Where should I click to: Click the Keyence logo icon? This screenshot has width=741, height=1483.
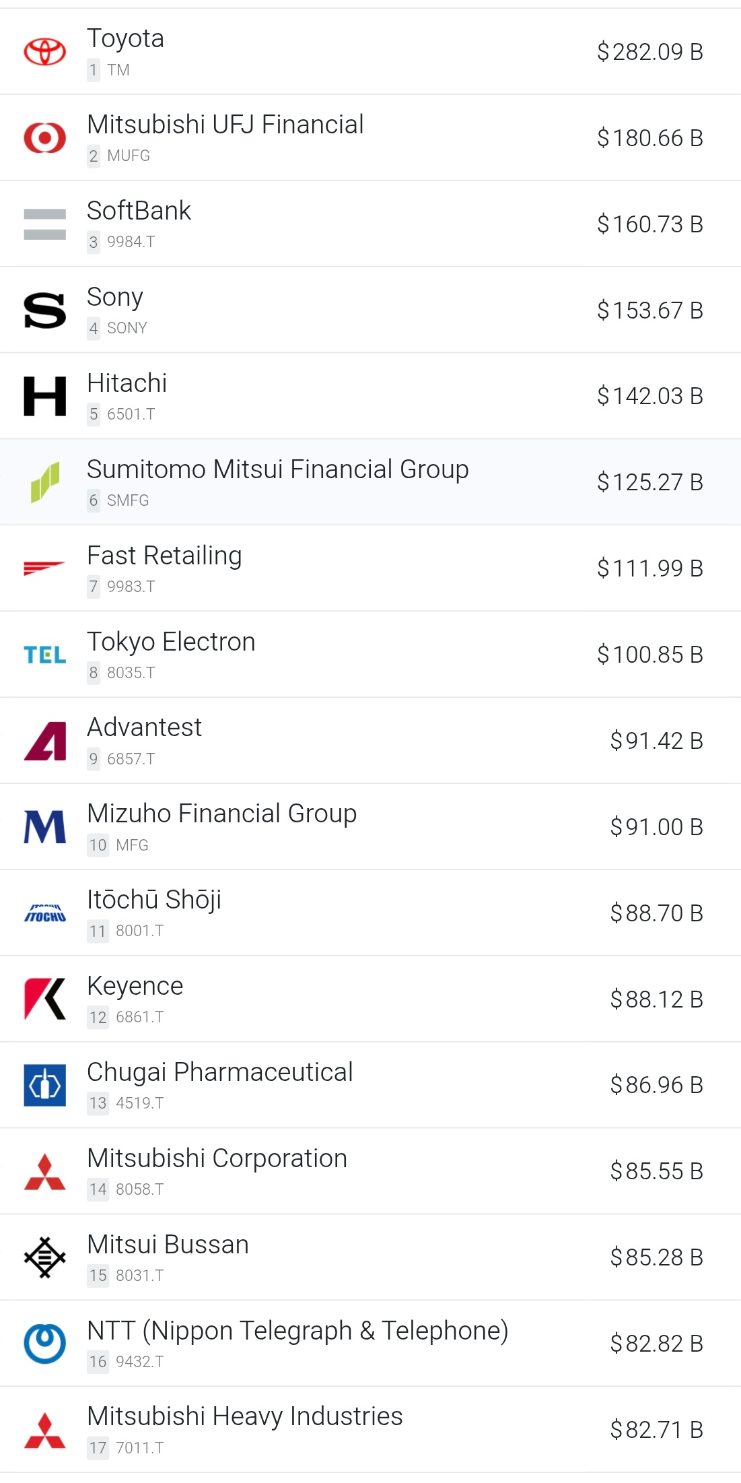click(44, 999)
